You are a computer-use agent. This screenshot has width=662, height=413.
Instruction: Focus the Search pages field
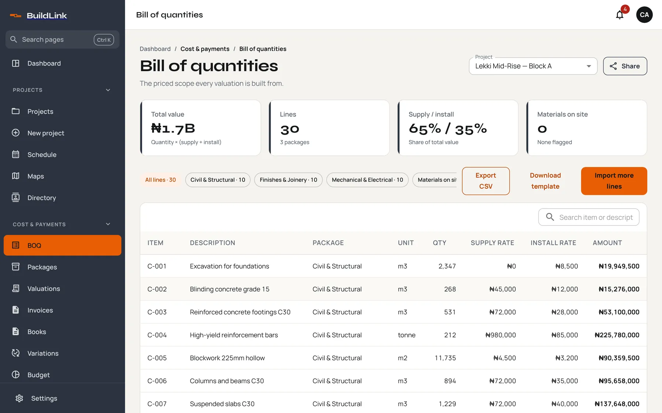pos(62,39)
